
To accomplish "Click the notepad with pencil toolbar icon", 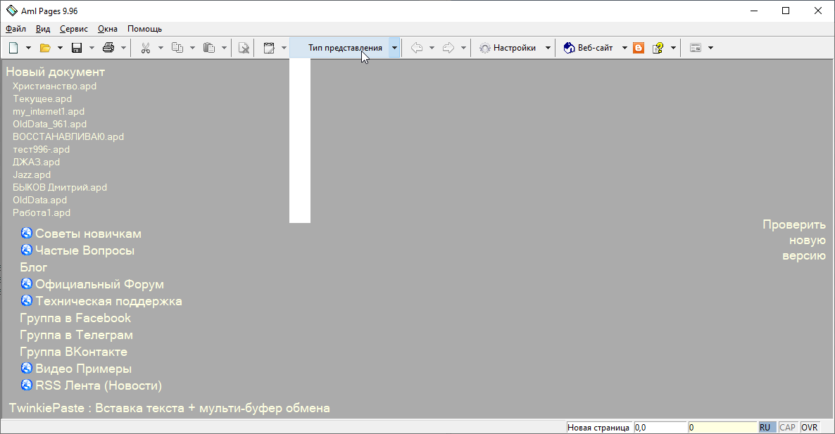I will click(269, 48).
